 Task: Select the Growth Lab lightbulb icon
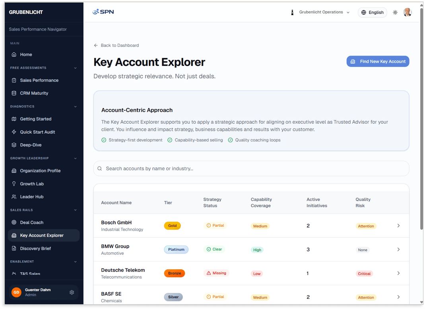(x=14, y=184)
